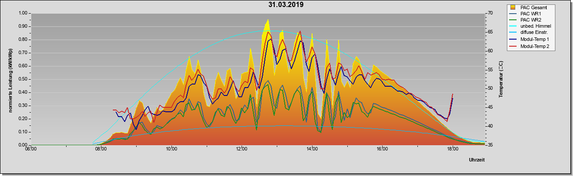Select the Modul-Temp 2 legend label
Screen dimensions: 573x176
pyautogui.click(x=535, y=46)
